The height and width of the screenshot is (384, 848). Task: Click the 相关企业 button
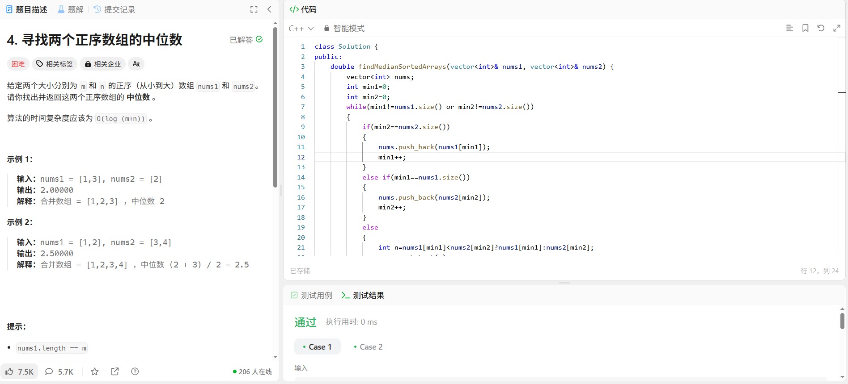pyautogui.click(x=103, y=64)
